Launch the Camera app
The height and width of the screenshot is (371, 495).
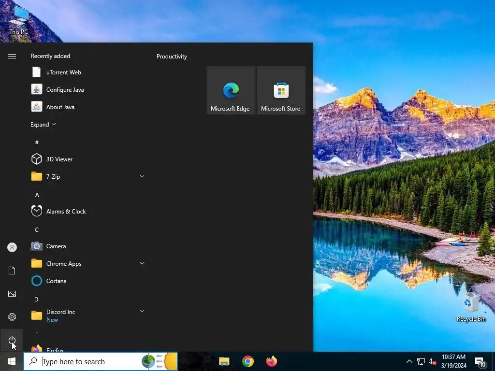pos(88,246)
